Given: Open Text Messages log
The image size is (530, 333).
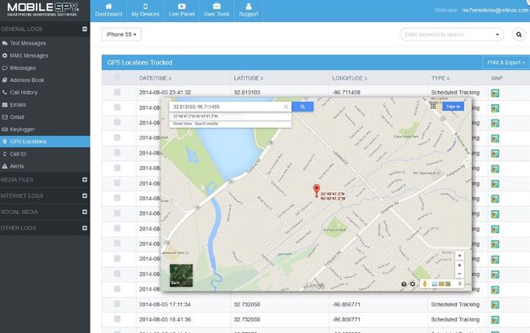Looking at the screenshot, I should pyautogui.click(x=28, y=43).
